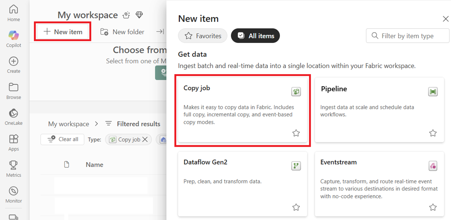Select the All items tab
The height and width of the screenshot is (220, 451).
255,36
